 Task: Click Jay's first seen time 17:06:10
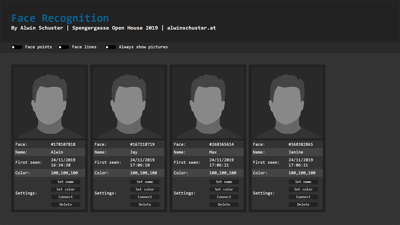pyautogui.click(x=140, y=165)
